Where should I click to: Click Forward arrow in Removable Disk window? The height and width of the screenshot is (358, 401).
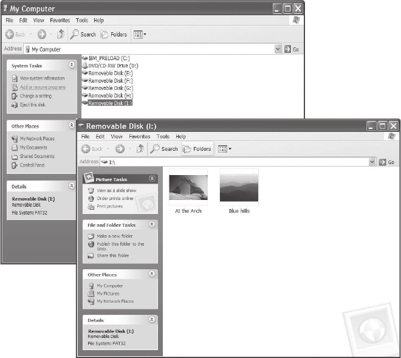click(x=120, y=149)
